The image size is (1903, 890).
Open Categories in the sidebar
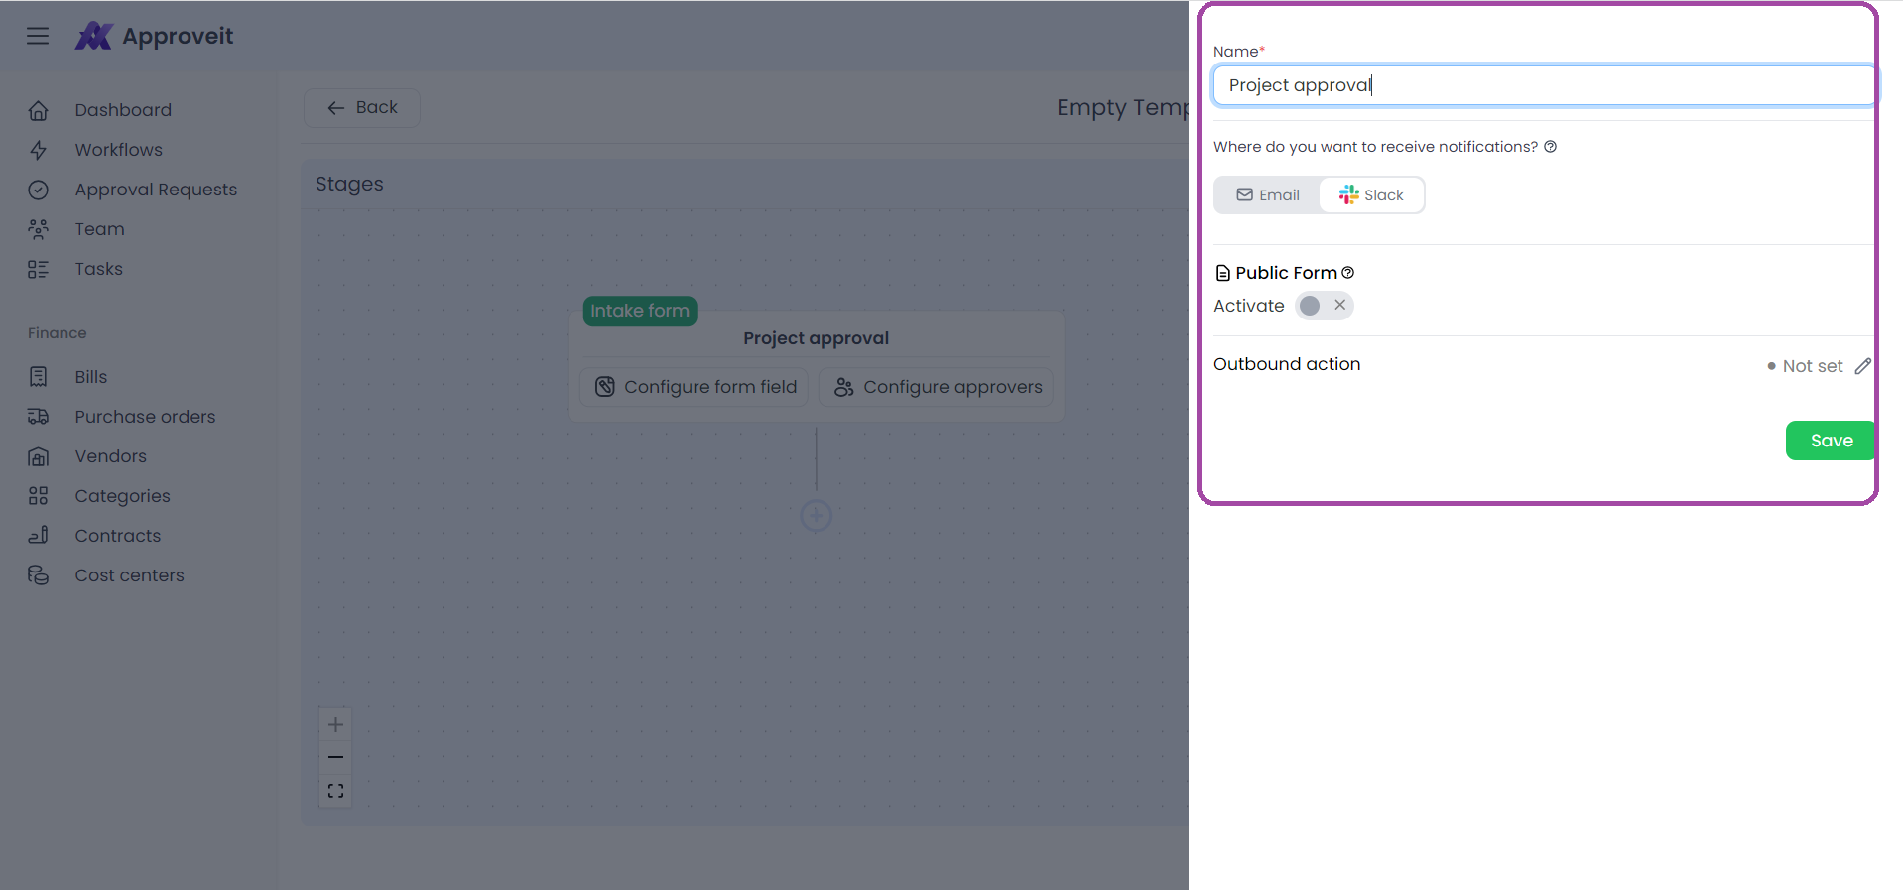[123, 496]
